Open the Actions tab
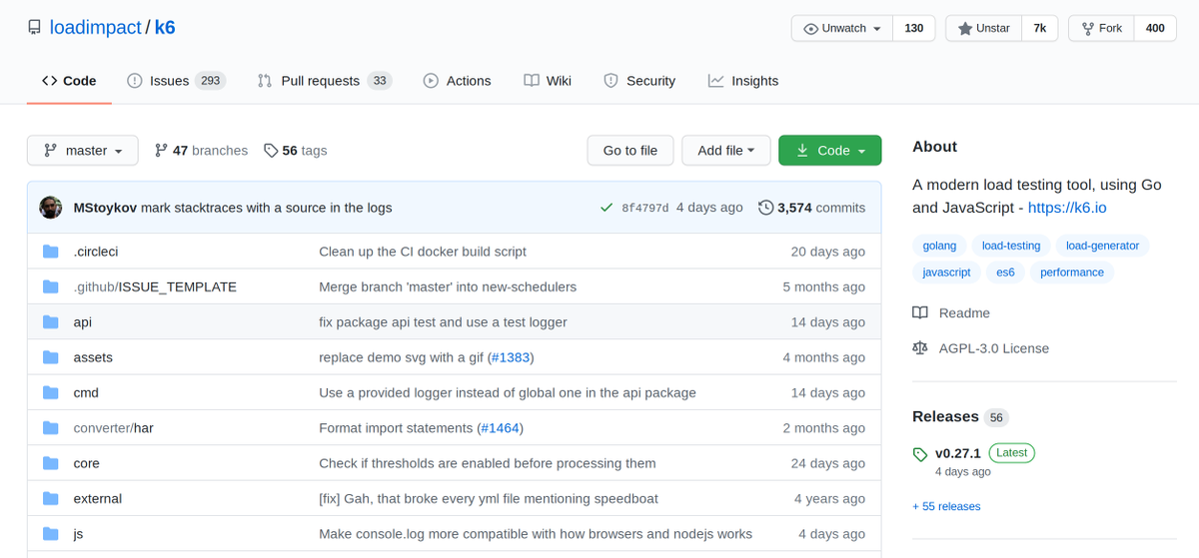The image size is (1199, 558). click(457, 81)
